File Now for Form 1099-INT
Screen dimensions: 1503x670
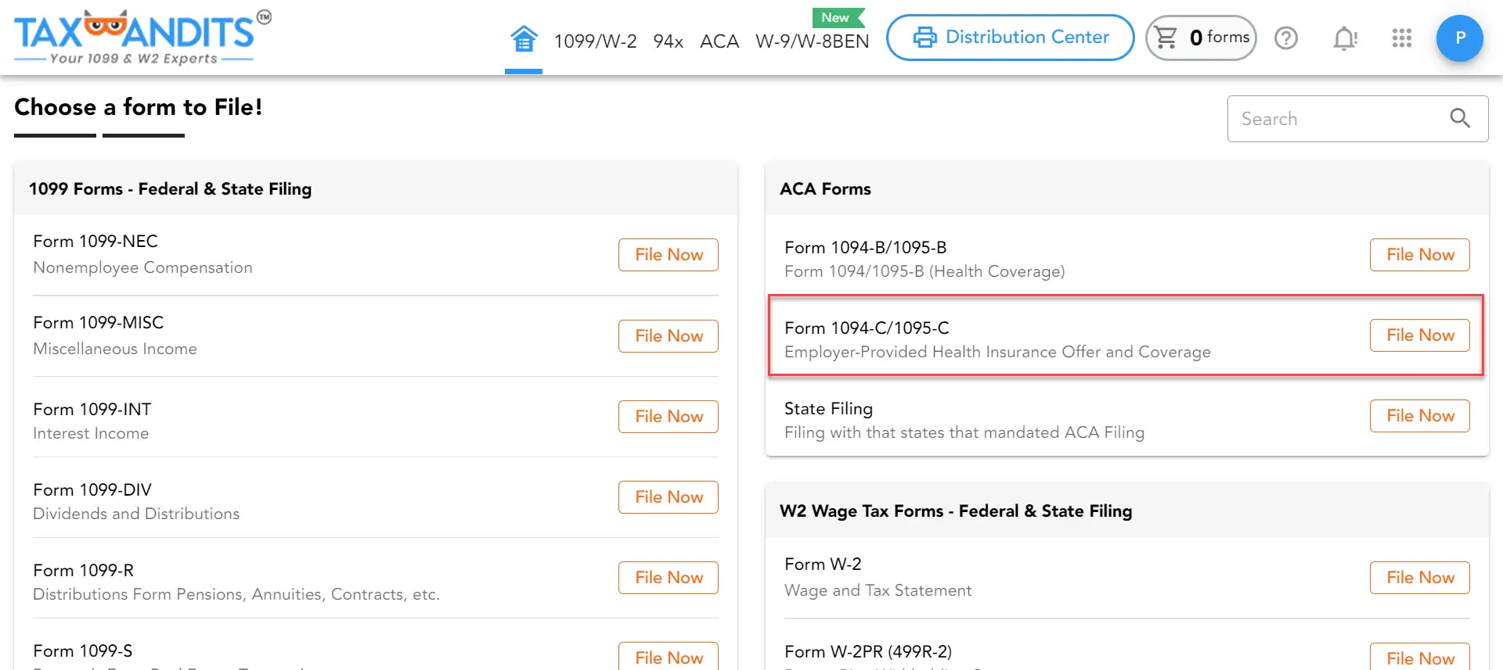tap(669, 417)
